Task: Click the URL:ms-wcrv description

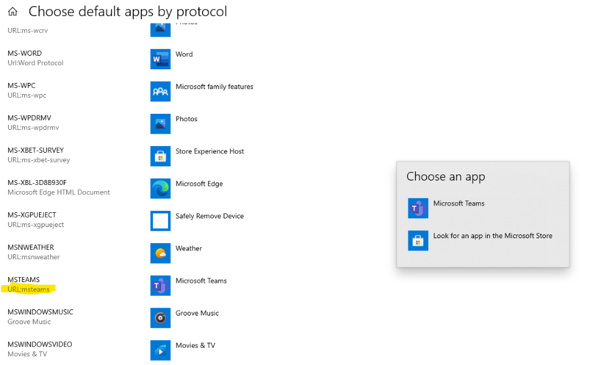Action: (28, 30)
